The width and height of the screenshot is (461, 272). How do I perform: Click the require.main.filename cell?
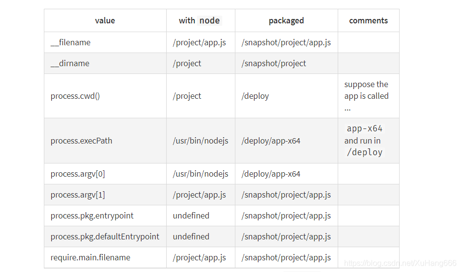[105, 257]
